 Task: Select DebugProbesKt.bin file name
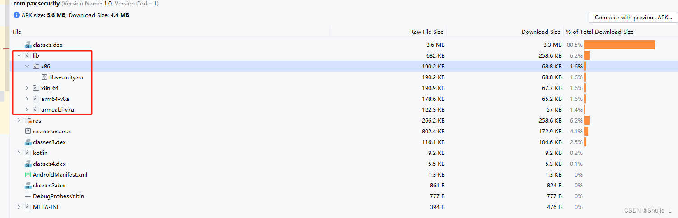click(59, 196)
